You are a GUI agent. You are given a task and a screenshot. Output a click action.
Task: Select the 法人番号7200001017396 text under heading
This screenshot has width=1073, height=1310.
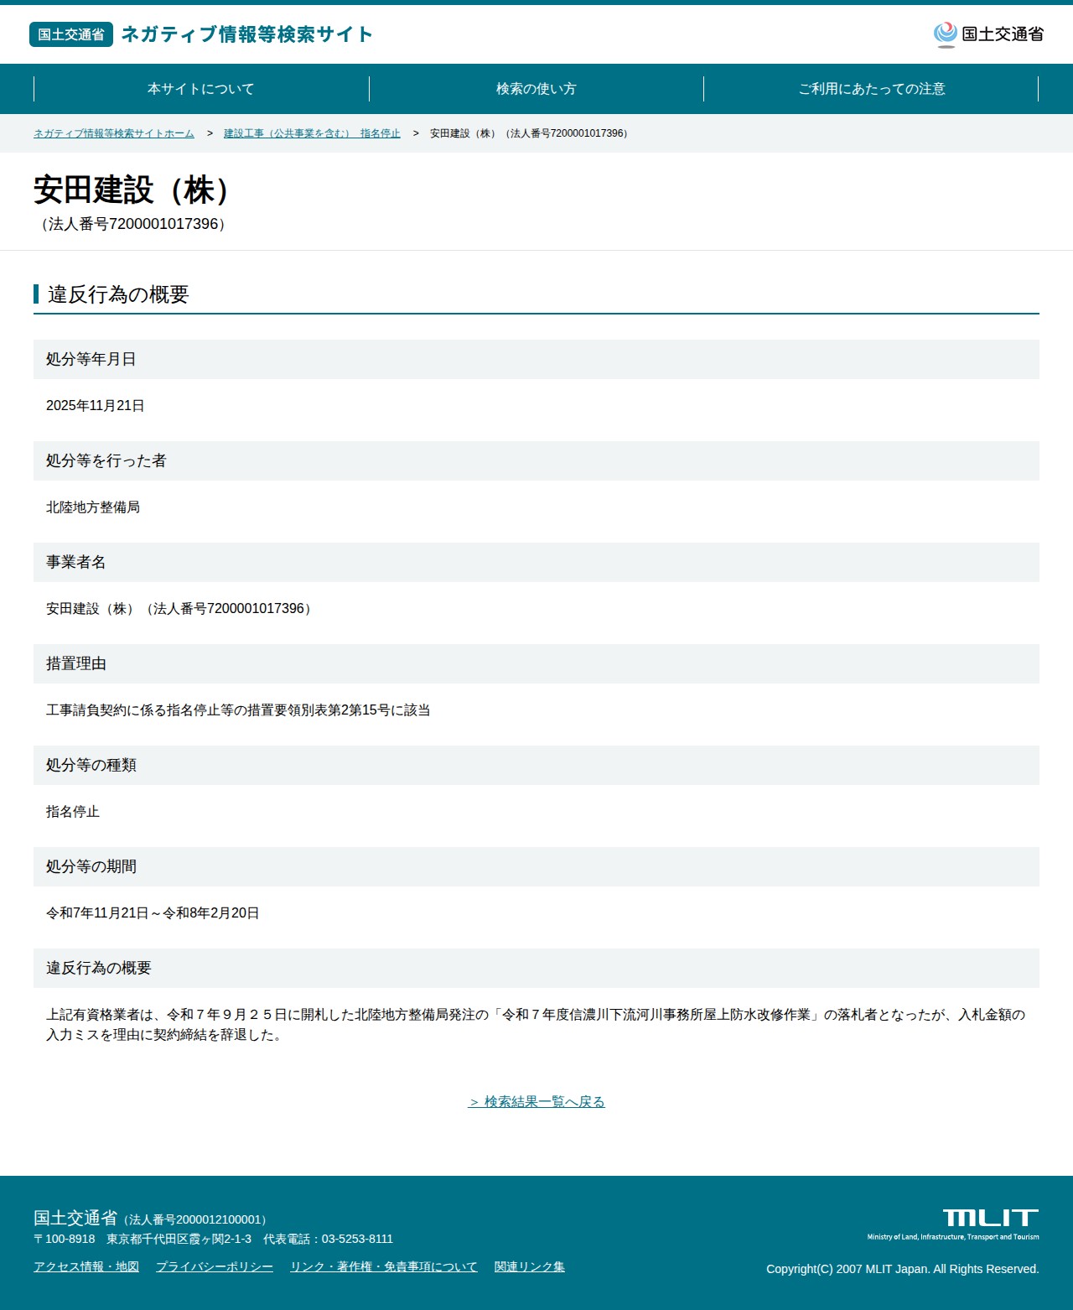[133, 224]
